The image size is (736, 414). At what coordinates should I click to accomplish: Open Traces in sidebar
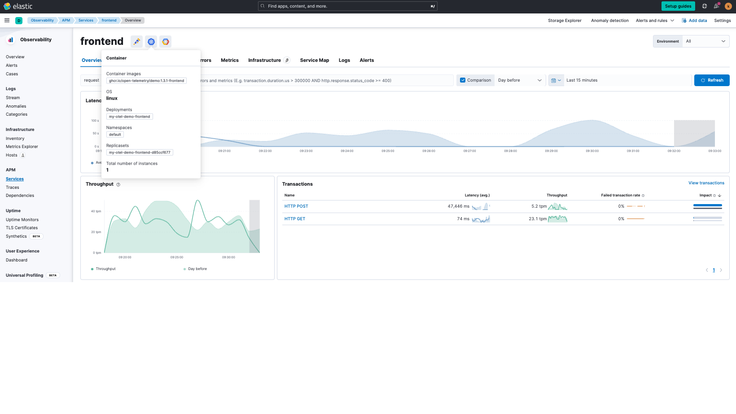tap(13, 187)
